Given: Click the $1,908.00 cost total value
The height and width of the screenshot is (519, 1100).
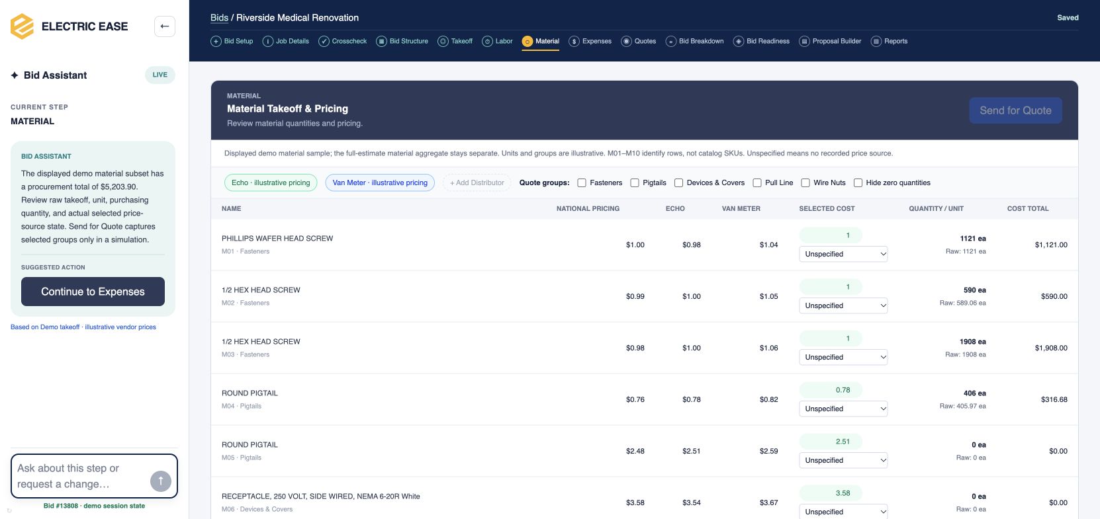Looking at the screenshot, I should point(1051,348).
